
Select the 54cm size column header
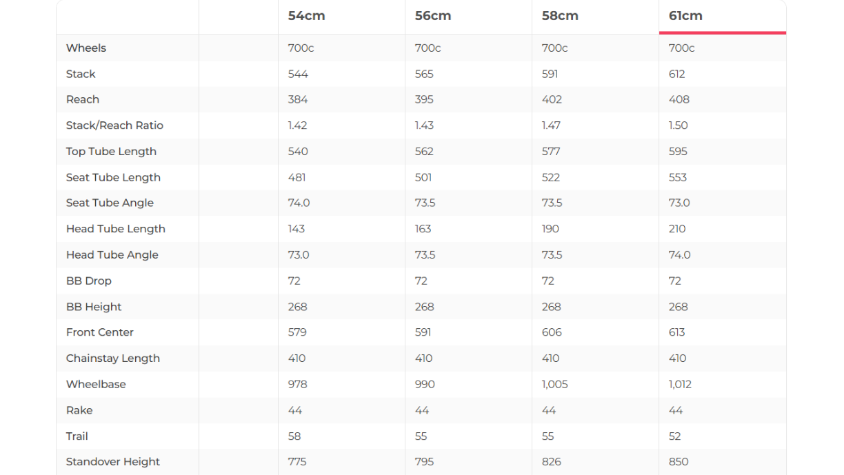coord(306,16)
